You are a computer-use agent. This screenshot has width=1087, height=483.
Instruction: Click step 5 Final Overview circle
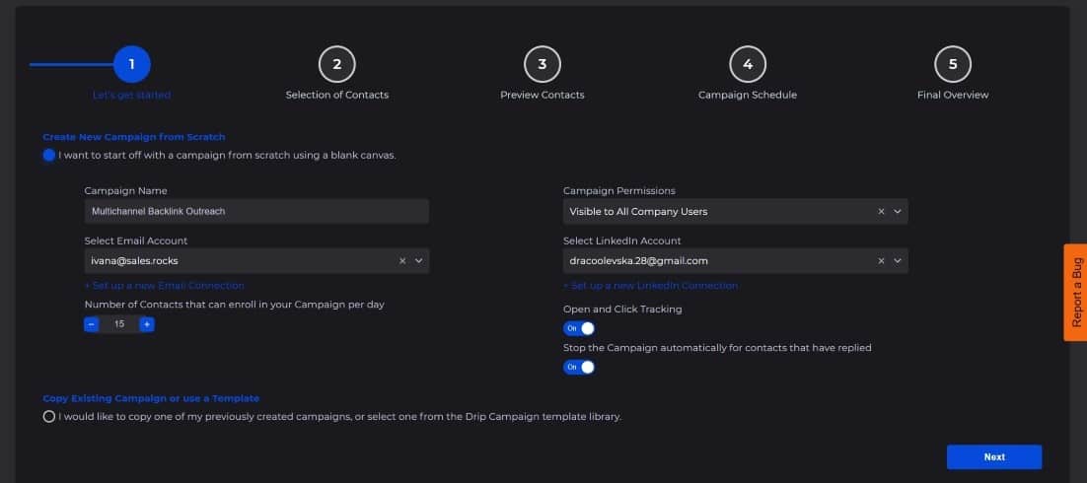click(952, 65)
